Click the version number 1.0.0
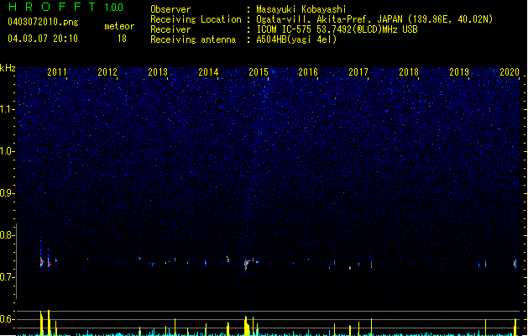The height and width of the screenshot is (336, 528). pos(113,8)
